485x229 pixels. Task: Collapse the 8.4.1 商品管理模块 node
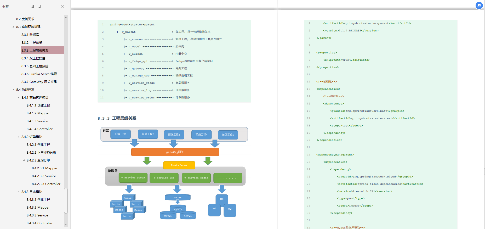(x=19, y=97)
